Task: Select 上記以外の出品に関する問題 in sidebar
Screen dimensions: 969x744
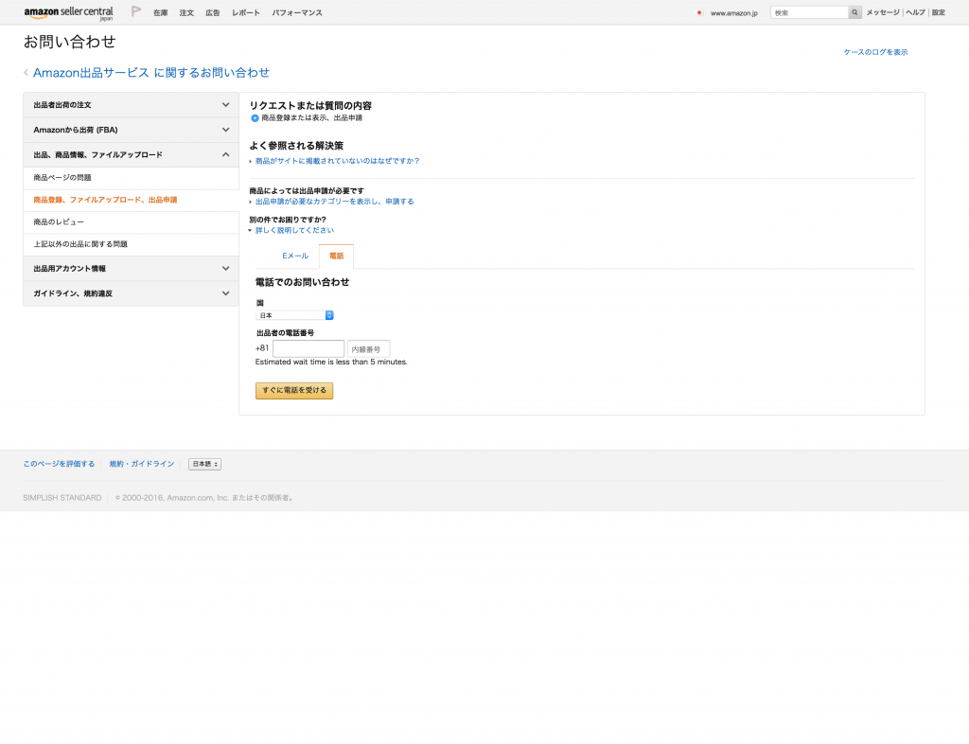Action: tap(131, 245)
